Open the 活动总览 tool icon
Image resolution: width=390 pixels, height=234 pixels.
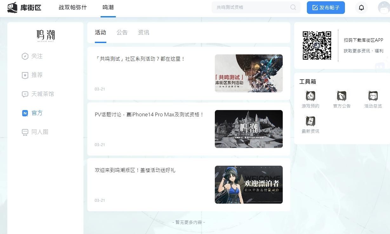[x=373, y=95]
